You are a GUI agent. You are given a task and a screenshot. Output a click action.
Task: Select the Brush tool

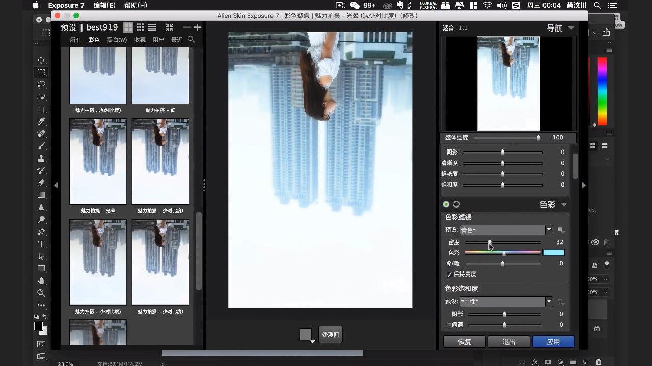(41, 146)
